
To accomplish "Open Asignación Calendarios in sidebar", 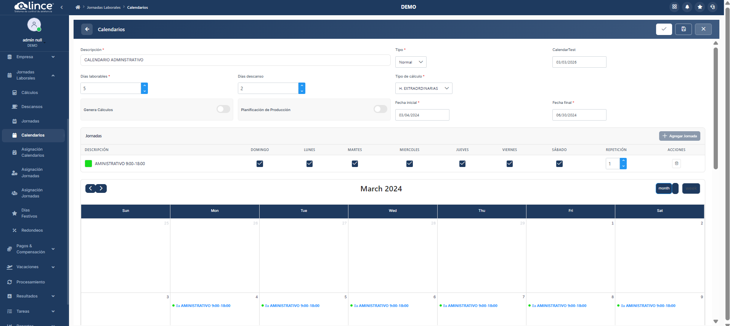I will point(34,153).
